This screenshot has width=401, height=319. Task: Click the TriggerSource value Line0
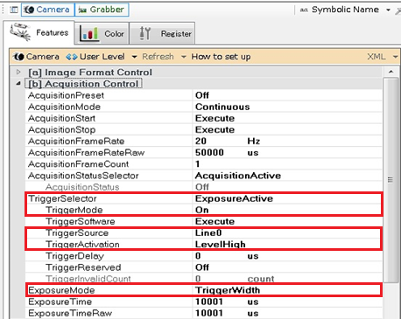coord(208,232)
